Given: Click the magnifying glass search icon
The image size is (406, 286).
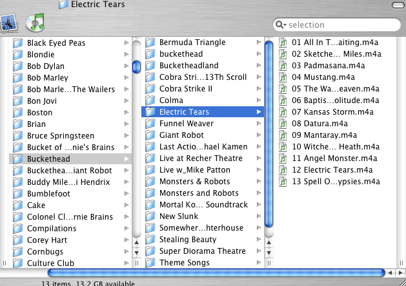Looking at the screenshot, I should click(280, 25).
